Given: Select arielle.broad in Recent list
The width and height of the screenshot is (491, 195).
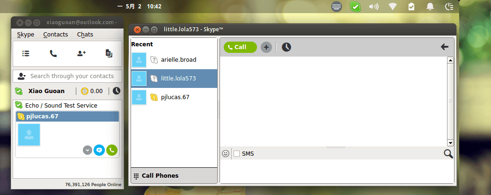Looking at the screenshot, I should 174,60.
